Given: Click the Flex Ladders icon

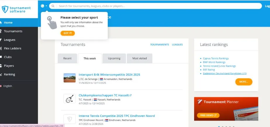Looking at the screenshot, I should click(1, 48).
